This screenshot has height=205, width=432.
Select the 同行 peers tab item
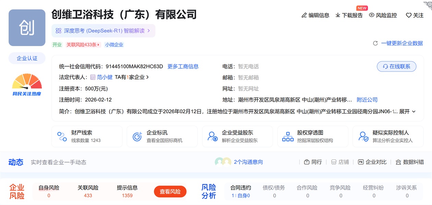(x=313, y=162)
